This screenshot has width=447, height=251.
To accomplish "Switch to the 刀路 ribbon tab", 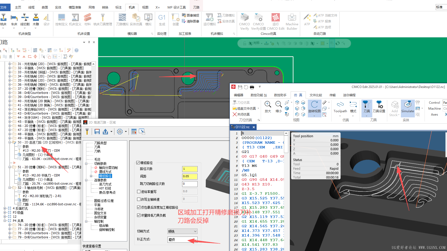I will point(196,7).
